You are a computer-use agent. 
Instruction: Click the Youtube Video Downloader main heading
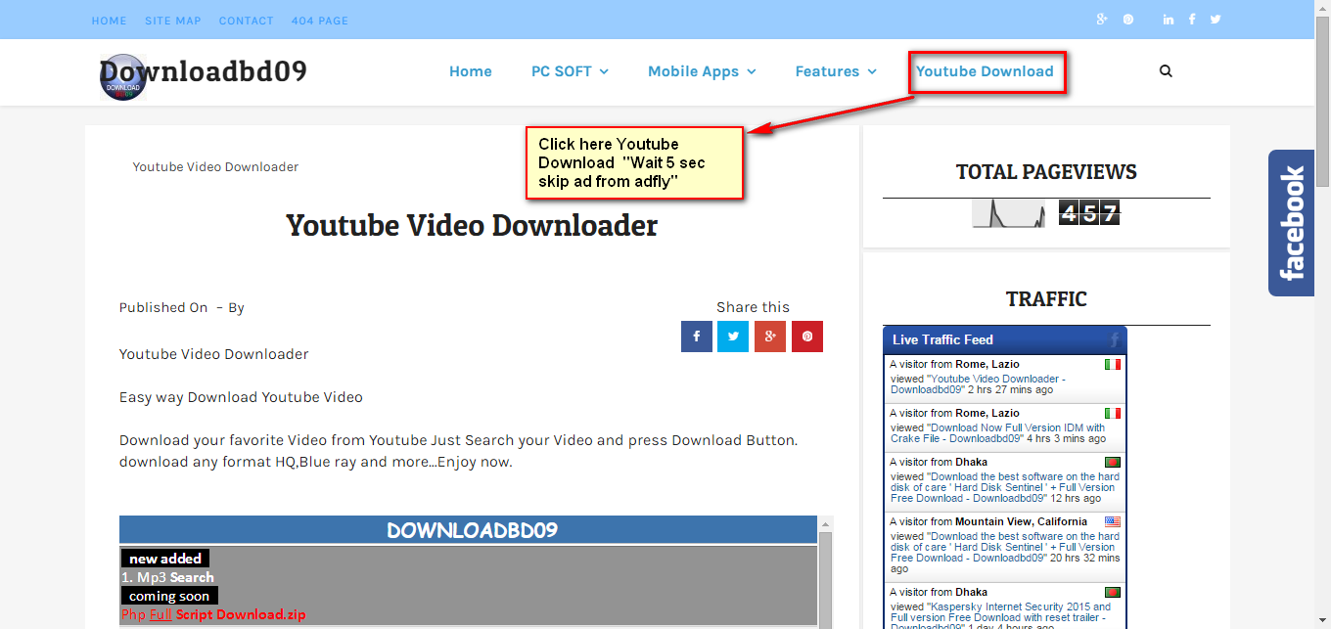click(x=472, y=226)
